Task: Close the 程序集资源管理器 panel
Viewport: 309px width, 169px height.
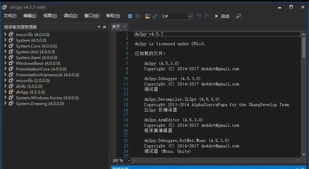Action: [x=104, y=27]
